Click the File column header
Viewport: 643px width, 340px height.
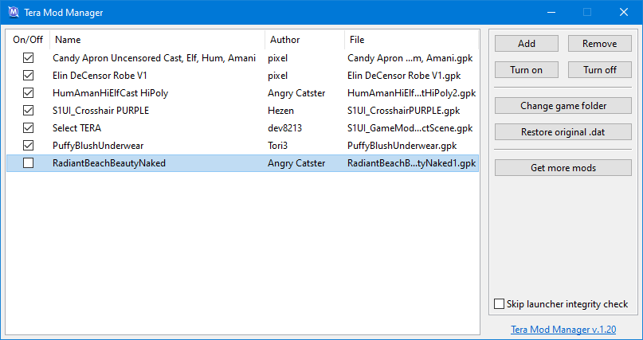[x=411, y=40]
